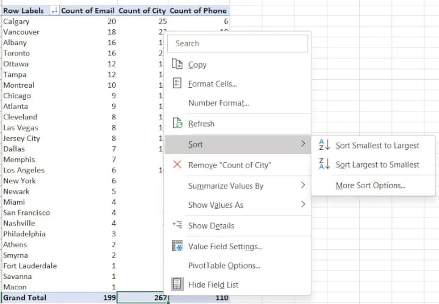This screenshot has height=304, width=439.
Task: Expand the Sort submenu arrow
Action: point(303,144)
